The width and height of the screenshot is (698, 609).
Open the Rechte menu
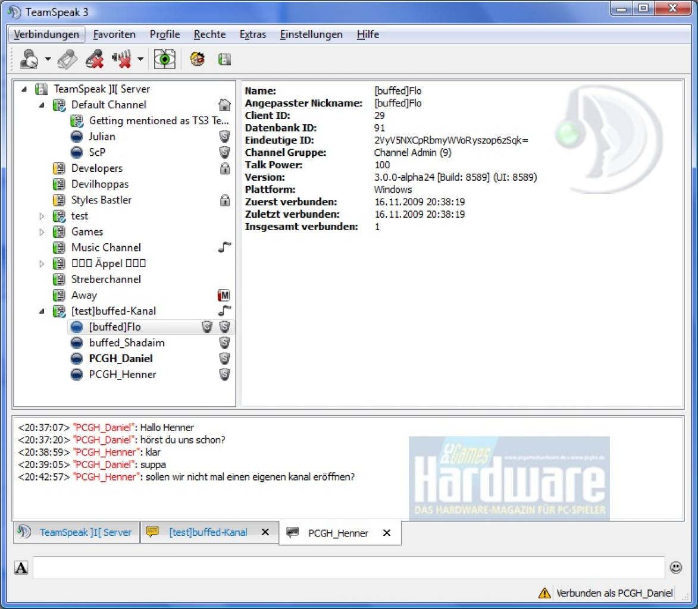209,34
